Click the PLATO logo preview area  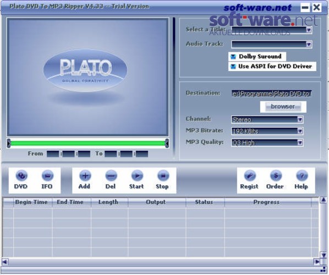[x=87, y=77]
